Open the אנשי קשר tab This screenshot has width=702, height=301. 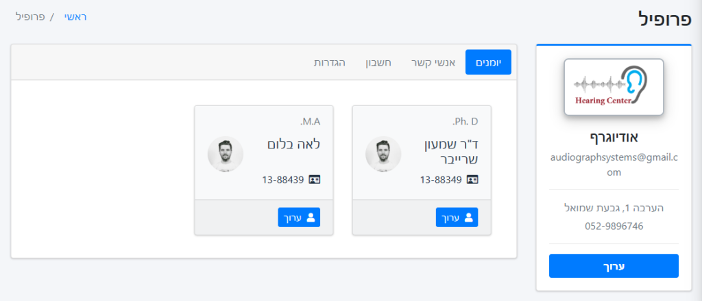433,62
